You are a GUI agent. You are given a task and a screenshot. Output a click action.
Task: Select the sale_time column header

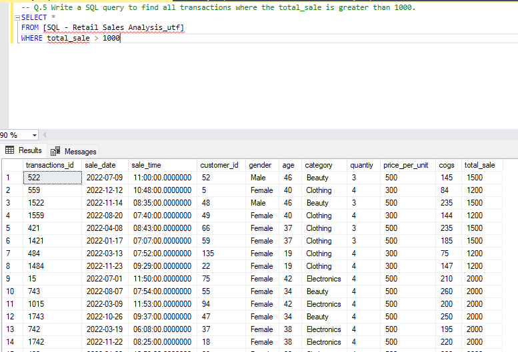pyautogui.click(x=163, y=165)
